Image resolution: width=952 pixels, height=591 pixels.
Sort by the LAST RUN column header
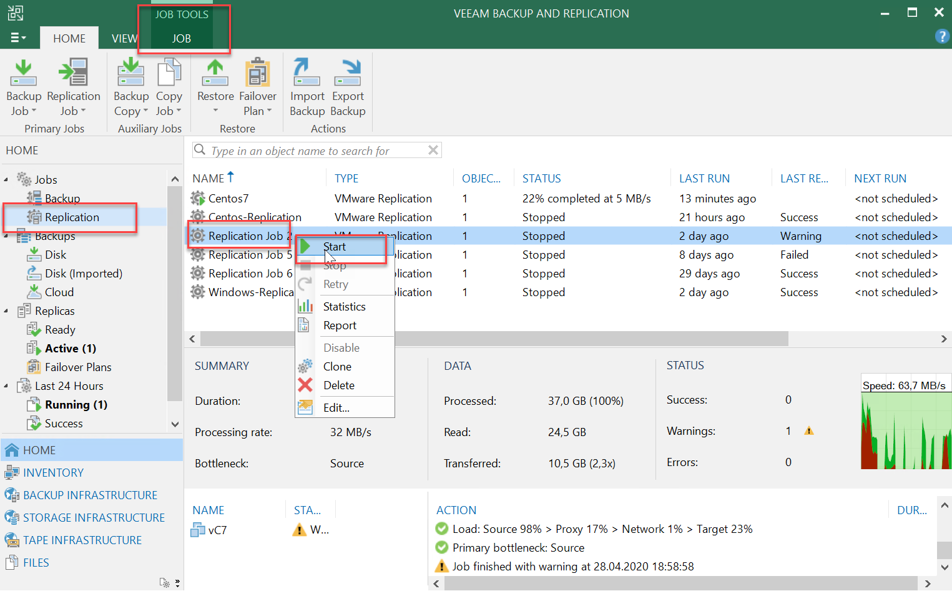click(x=704, y=179)
